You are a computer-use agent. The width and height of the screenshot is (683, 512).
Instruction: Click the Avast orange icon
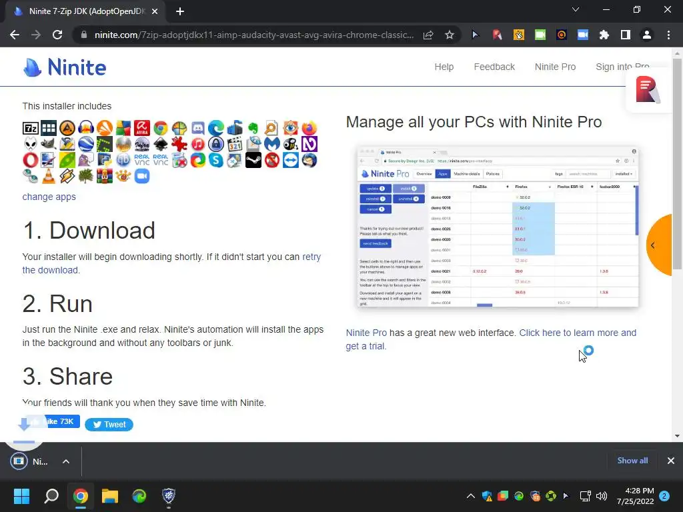105,128
